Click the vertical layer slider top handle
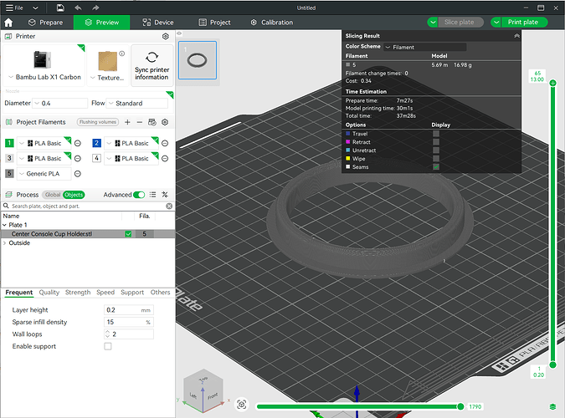565x418 pixels. pyautogui.click(x=552, y=83)
